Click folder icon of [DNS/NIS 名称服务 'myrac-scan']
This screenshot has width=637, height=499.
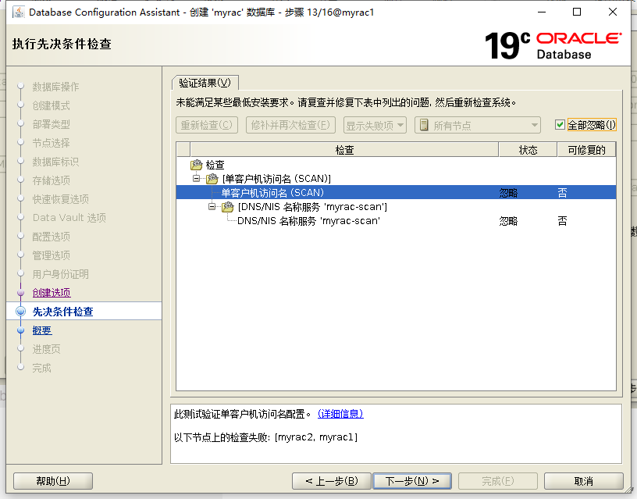228,207
